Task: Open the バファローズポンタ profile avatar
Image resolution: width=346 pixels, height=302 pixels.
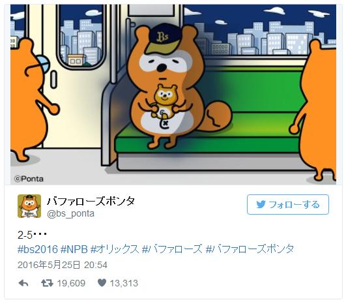Action: (x=29, y=206)
